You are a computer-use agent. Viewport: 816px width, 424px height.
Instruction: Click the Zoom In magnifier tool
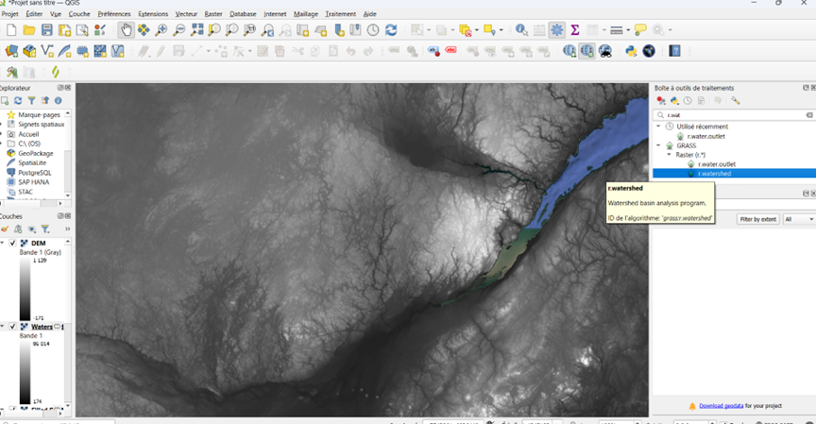161,30
